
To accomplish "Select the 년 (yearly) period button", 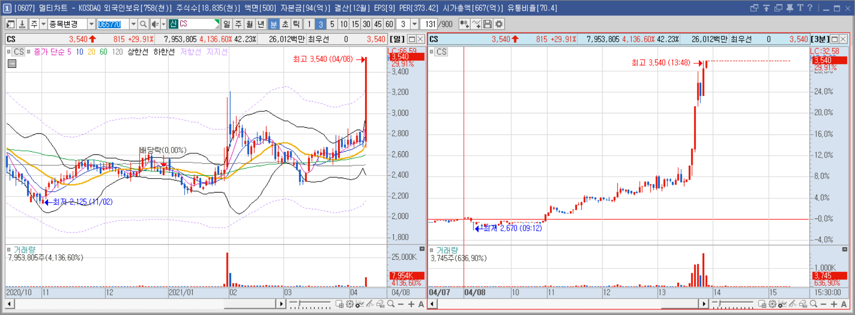I will [x=261, y=24].
